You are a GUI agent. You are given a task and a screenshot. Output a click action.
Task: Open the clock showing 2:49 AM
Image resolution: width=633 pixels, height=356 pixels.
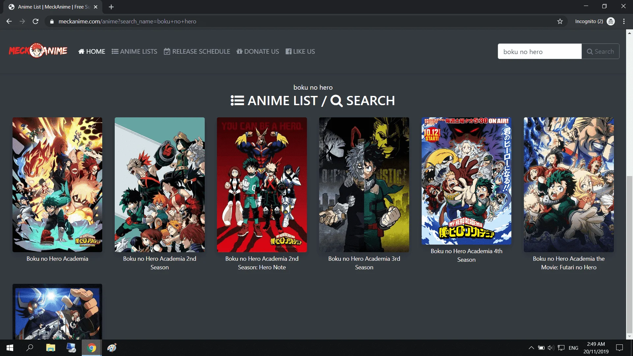pos(596,348)
